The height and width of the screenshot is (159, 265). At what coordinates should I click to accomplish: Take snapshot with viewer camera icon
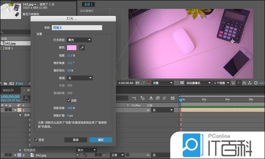(x=137, y=83)
